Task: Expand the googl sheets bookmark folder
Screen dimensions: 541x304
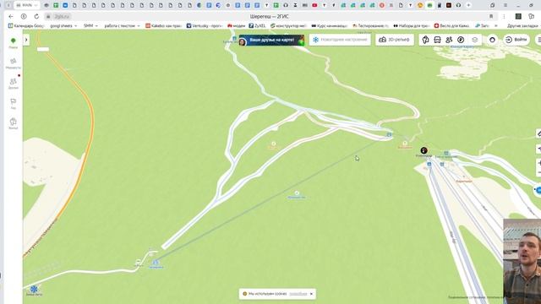Action: (x=63, y=26)
